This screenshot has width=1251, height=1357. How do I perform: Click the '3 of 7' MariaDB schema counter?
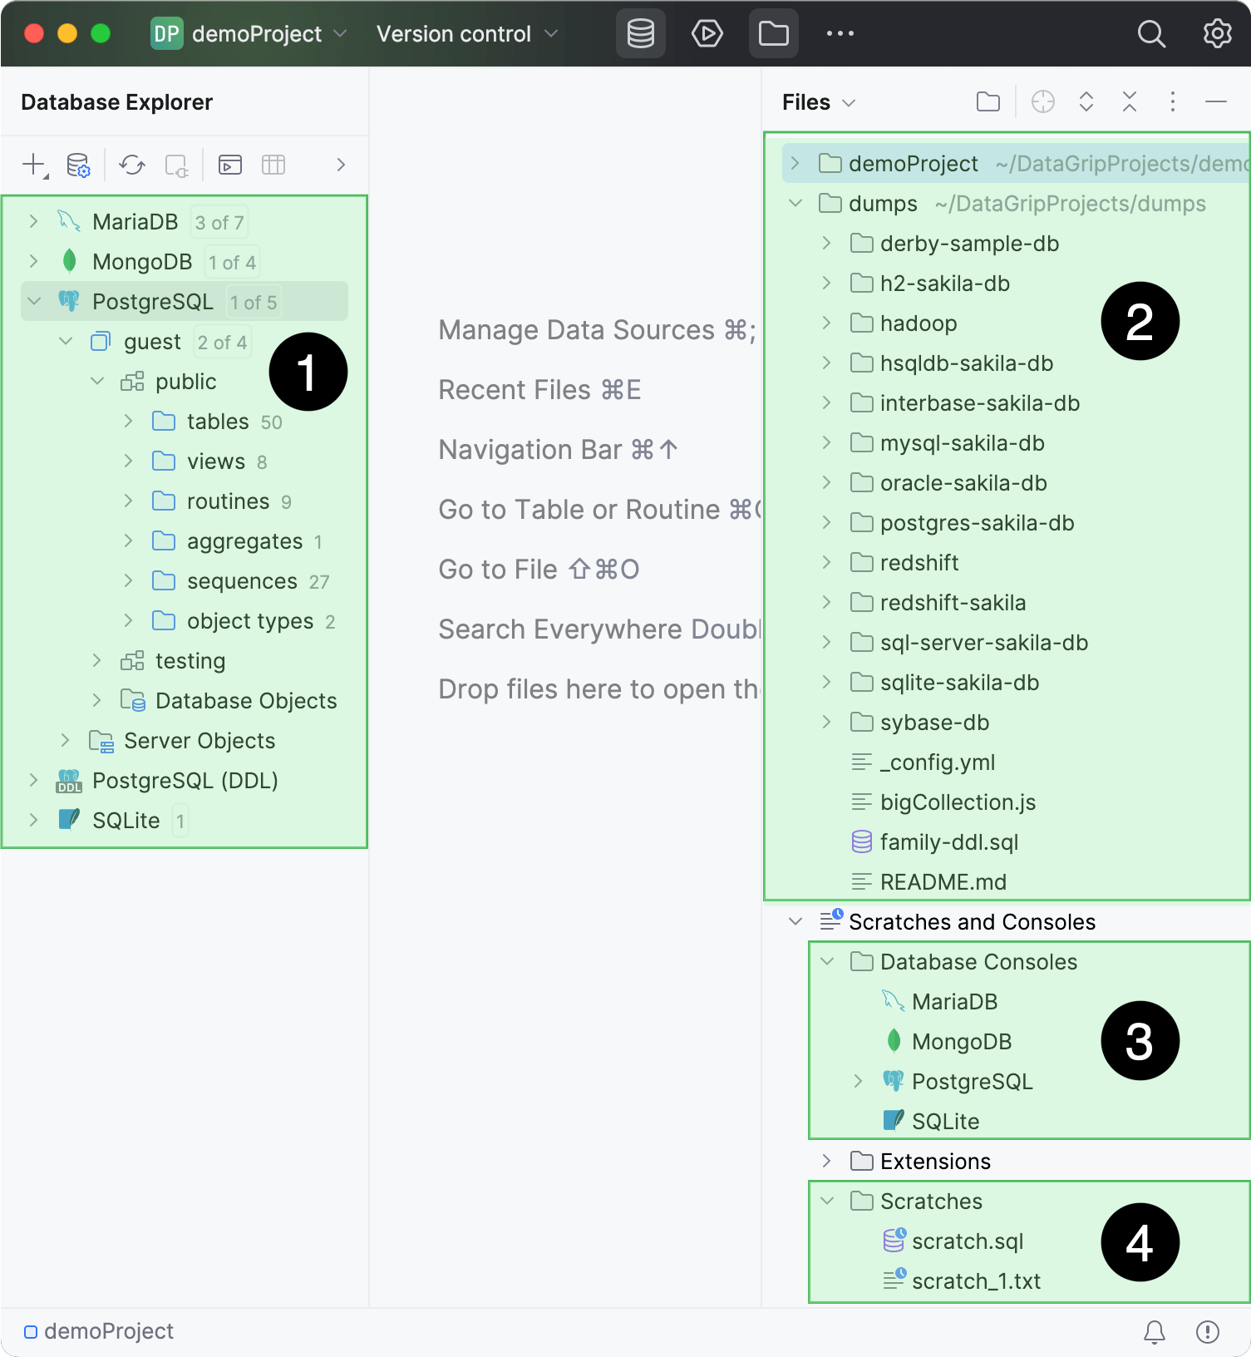tap(219, 222)
